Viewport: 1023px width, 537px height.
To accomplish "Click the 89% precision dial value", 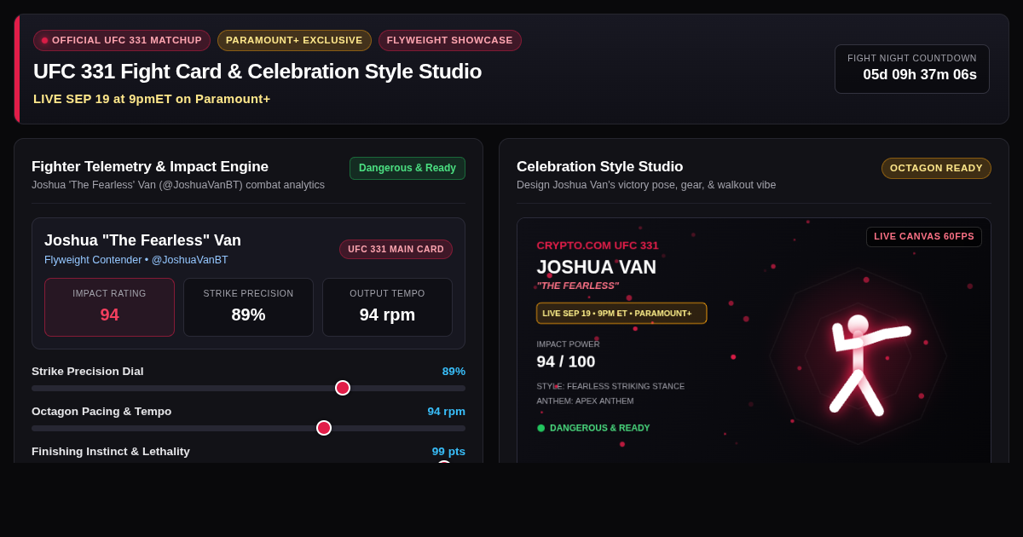I will (x=454, y=372).
